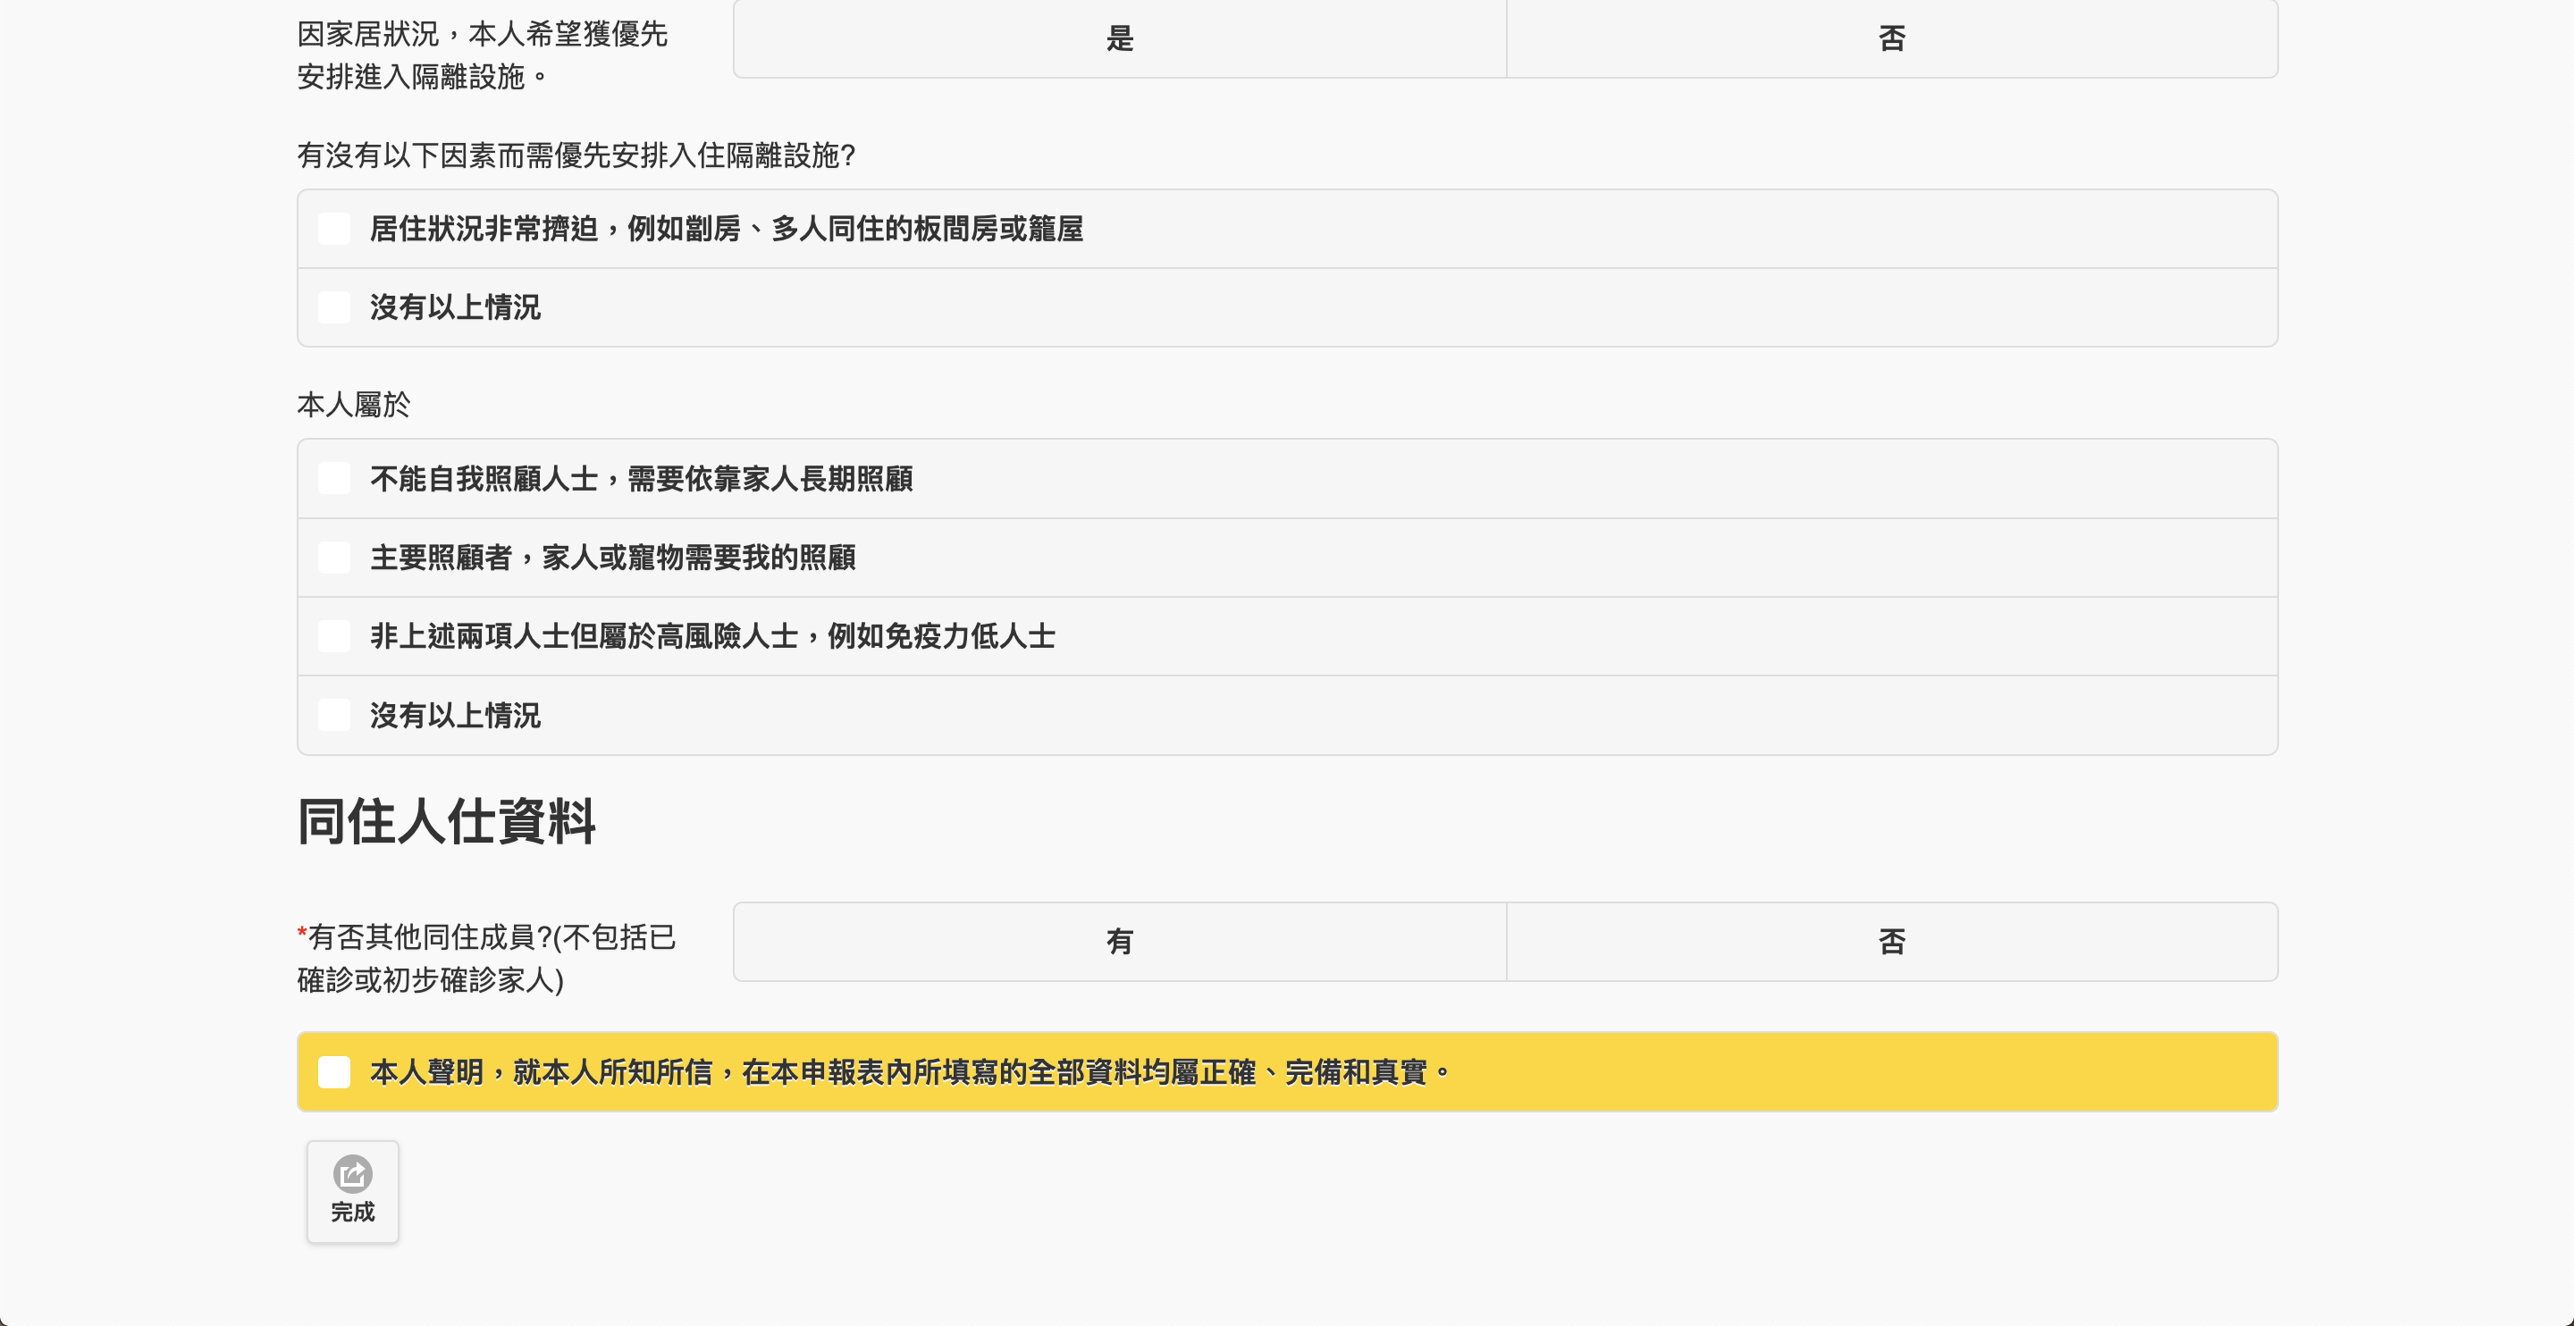Click the share arrow icon above 完成

tap(353, 1173)
